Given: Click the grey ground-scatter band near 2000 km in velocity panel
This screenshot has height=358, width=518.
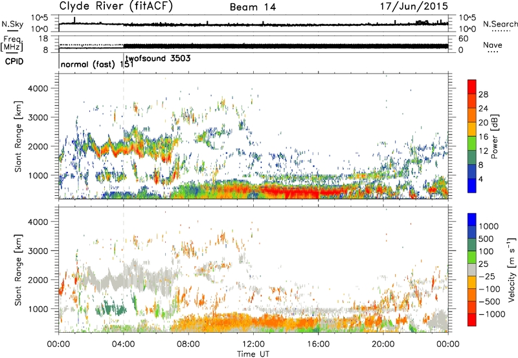Looking at the screenshot, I should (x=132, y=277).
